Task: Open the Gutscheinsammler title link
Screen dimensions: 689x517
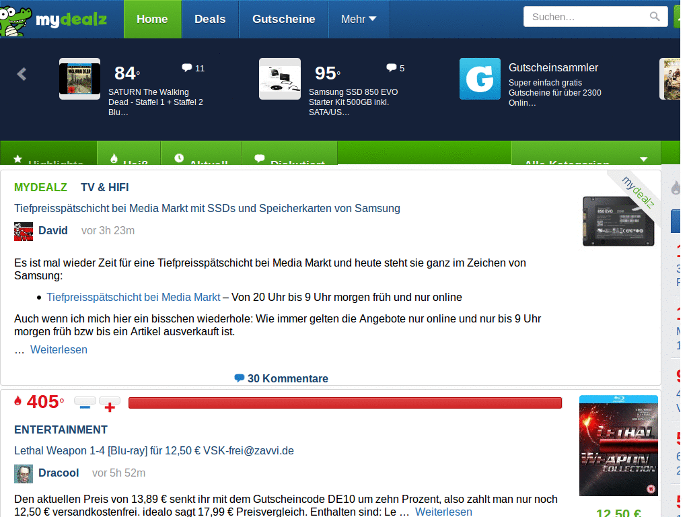Action: pos(553,68)
